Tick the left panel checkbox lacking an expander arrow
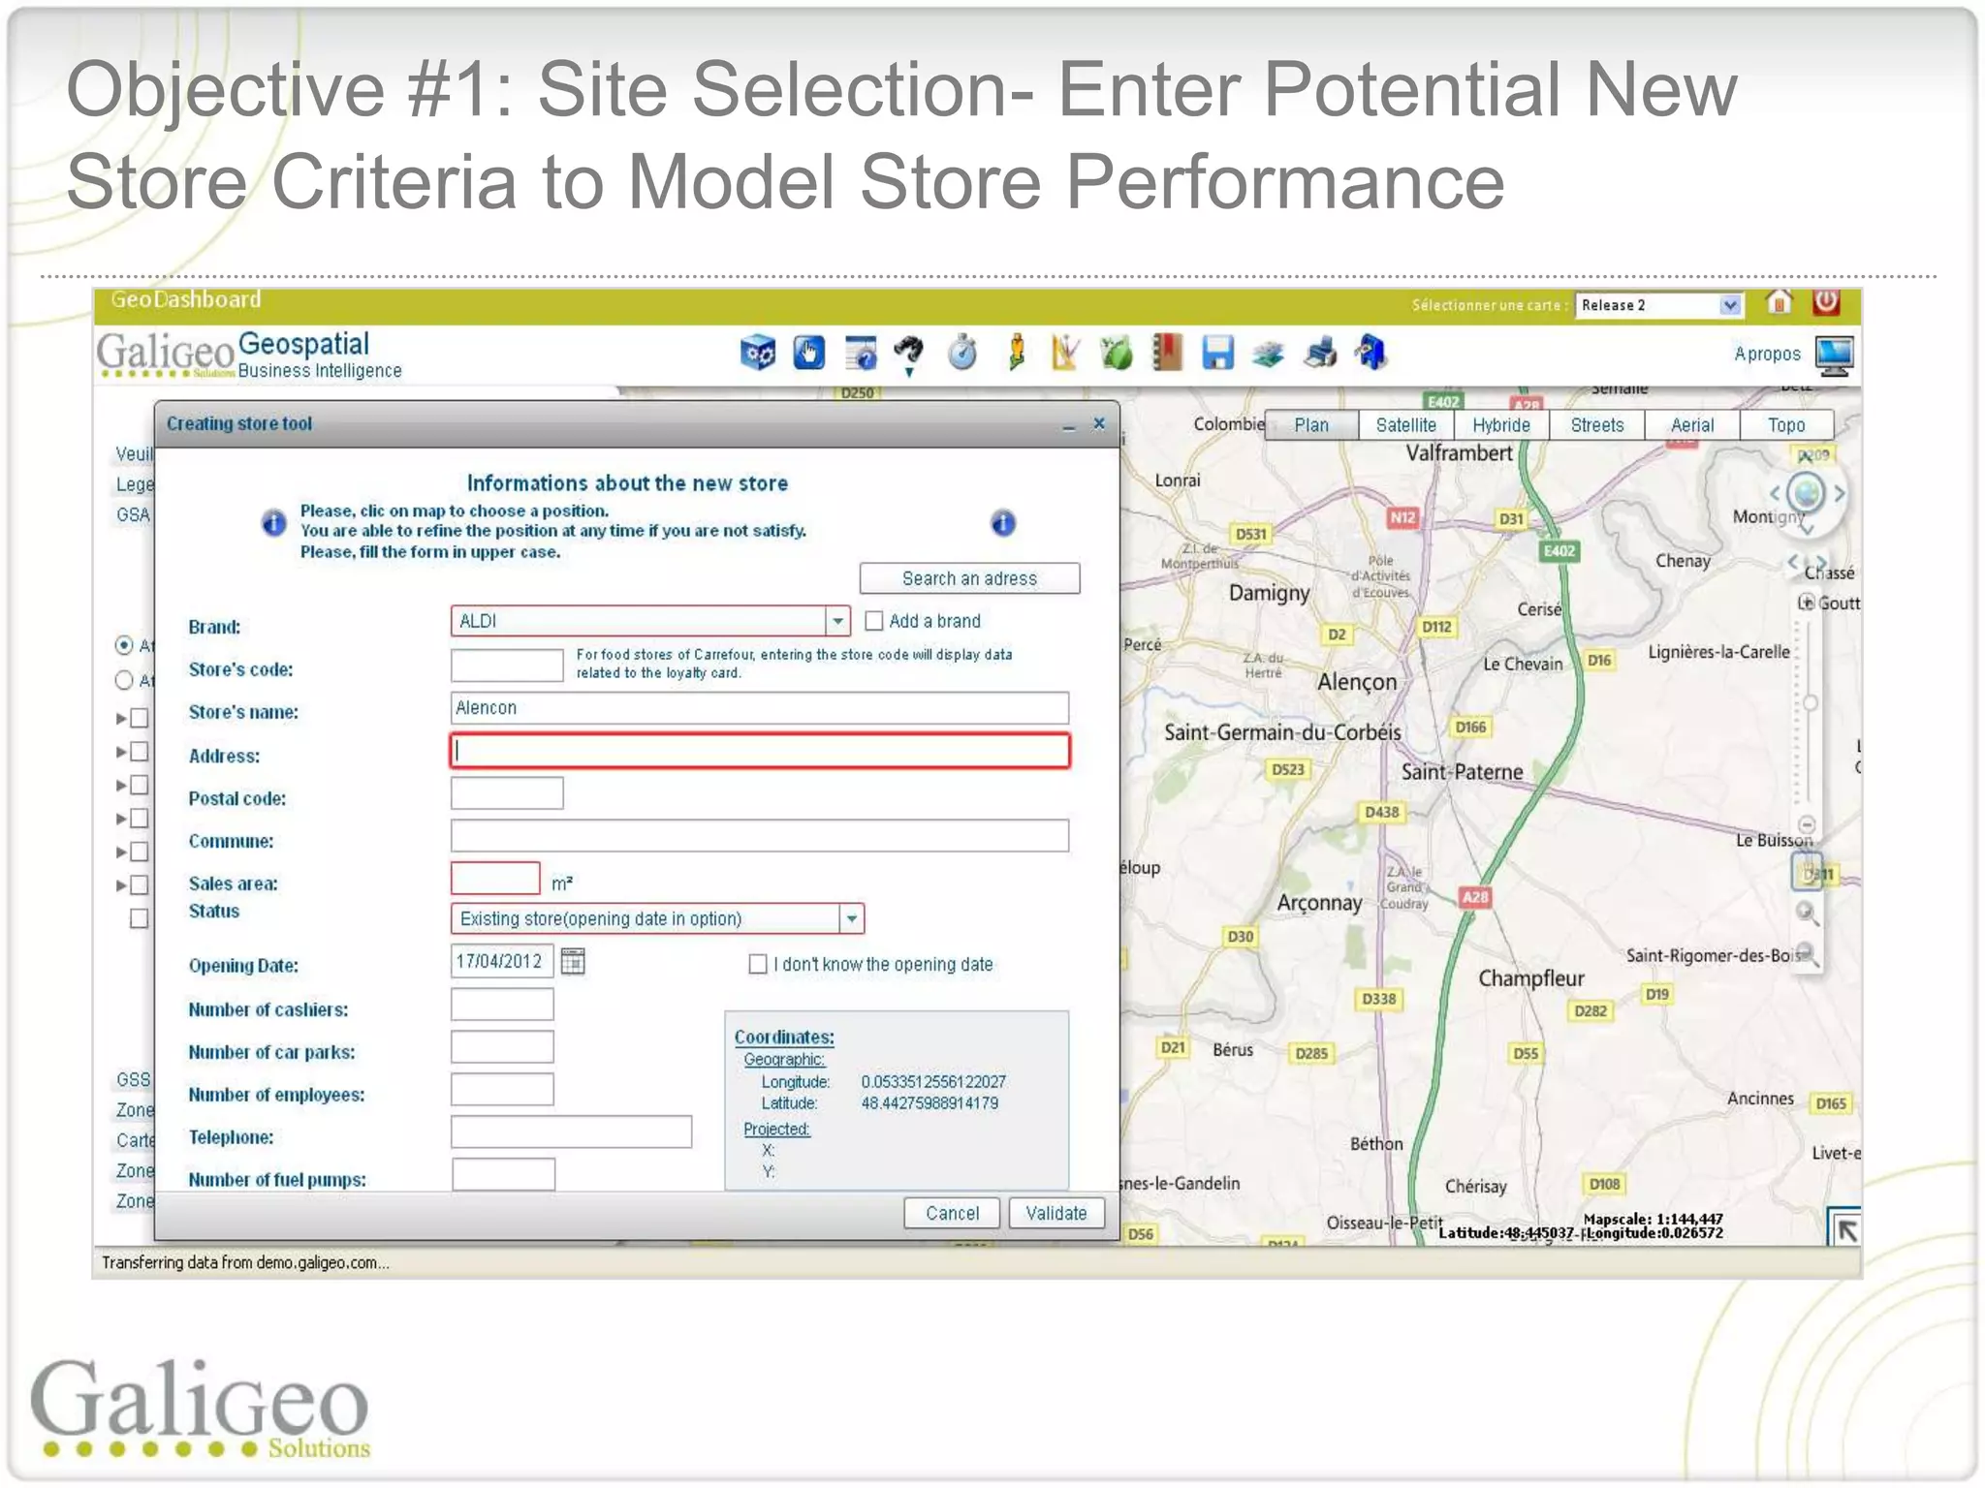This screenshot has height=1488, width=1985. point(140,918)
